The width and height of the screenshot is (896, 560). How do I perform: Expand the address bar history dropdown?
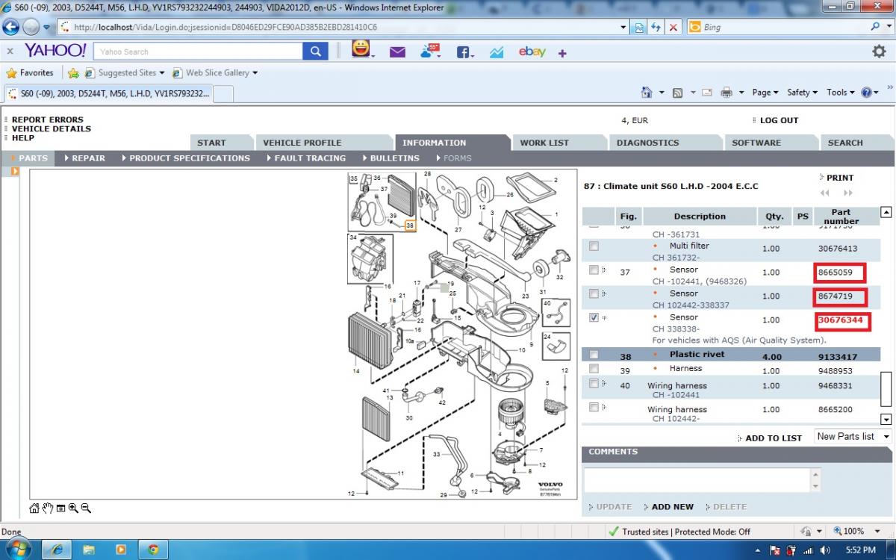point(624,28)
